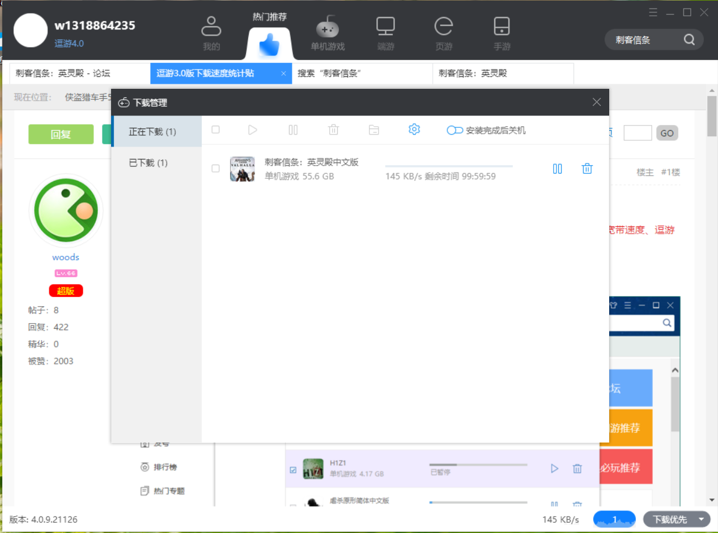Viewport: 718px width, 533px height.
Task: Click 145 KB/s speed in status bar
Action: pos(560,519)
